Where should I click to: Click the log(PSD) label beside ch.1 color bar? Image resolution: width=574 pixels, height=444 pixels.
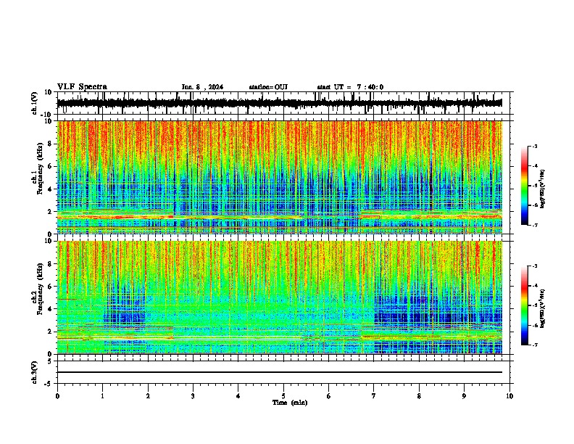(x=543, y=189)
